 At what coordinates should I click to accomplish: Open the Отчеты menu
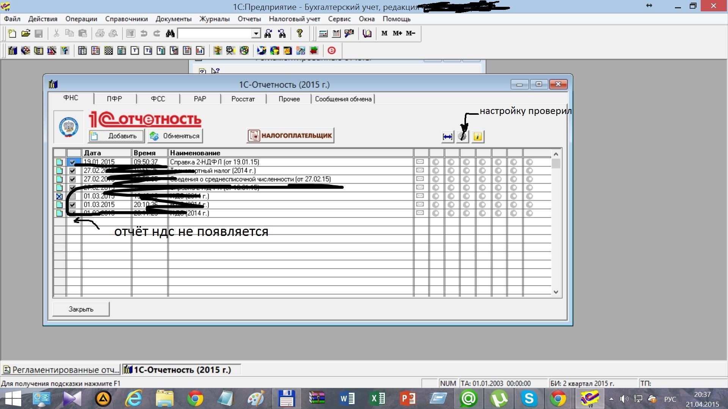[x=249, y=19]
